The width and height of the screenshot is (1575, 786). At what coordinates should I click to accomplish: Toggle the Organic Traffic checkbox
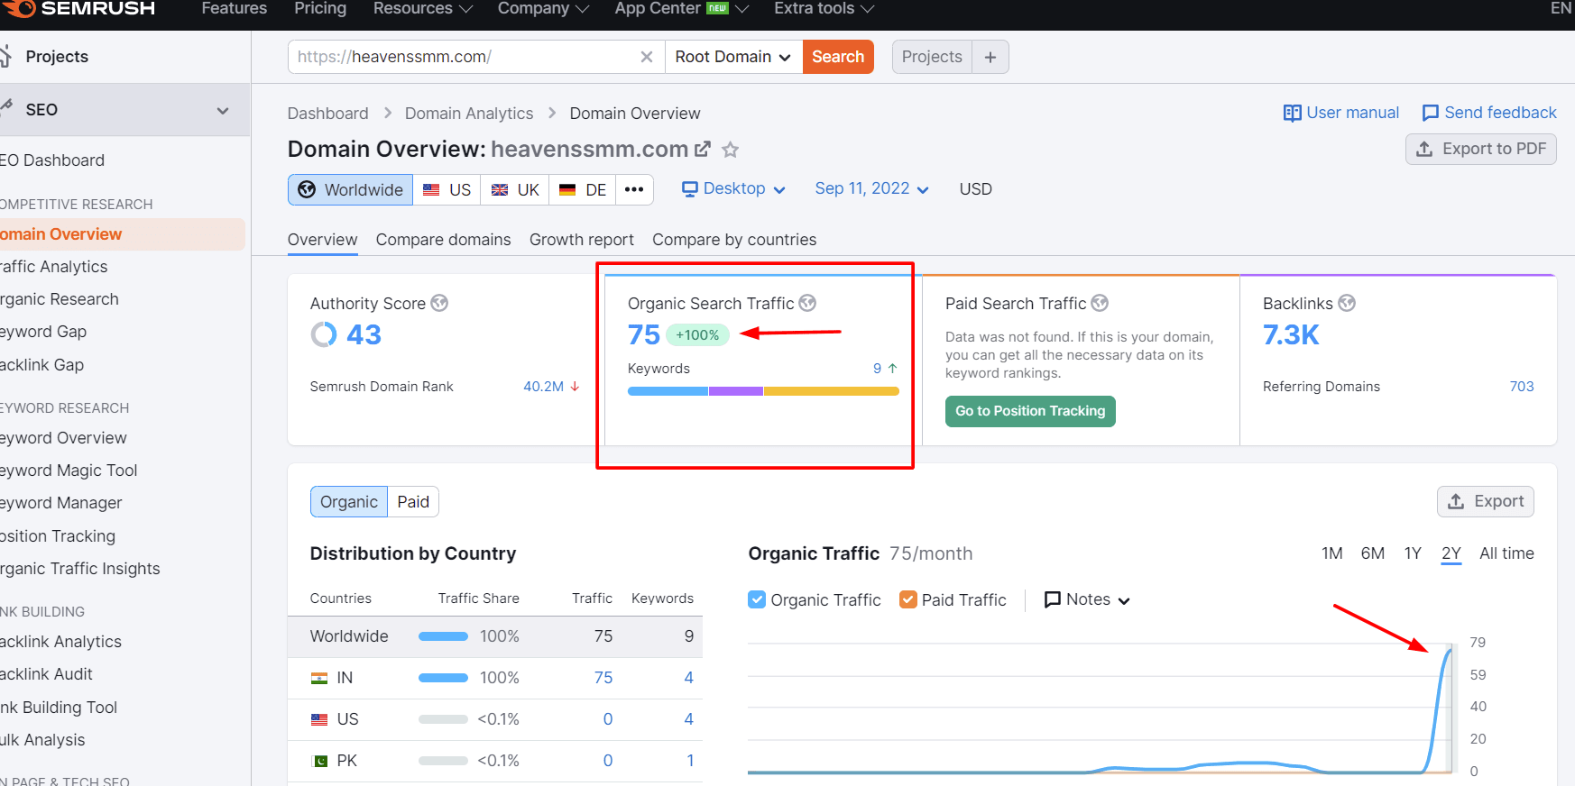click(x=757, y=599)
